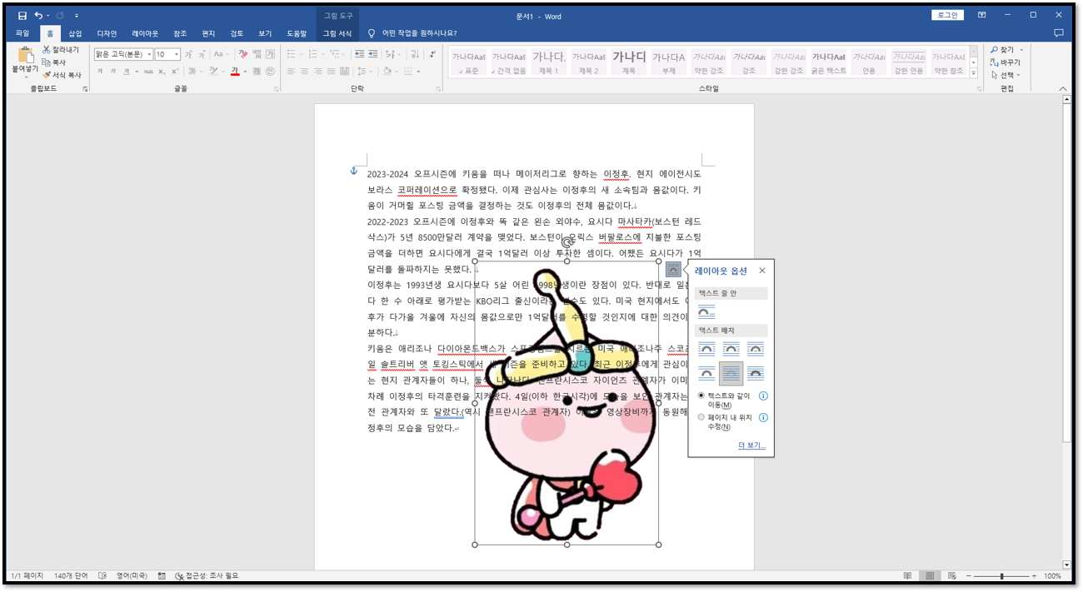The width and height of the screenshot is (1083, 592).
Task: Click the Paste (붙여넣기) clipboard icon
Action: [x=25, y=55]
